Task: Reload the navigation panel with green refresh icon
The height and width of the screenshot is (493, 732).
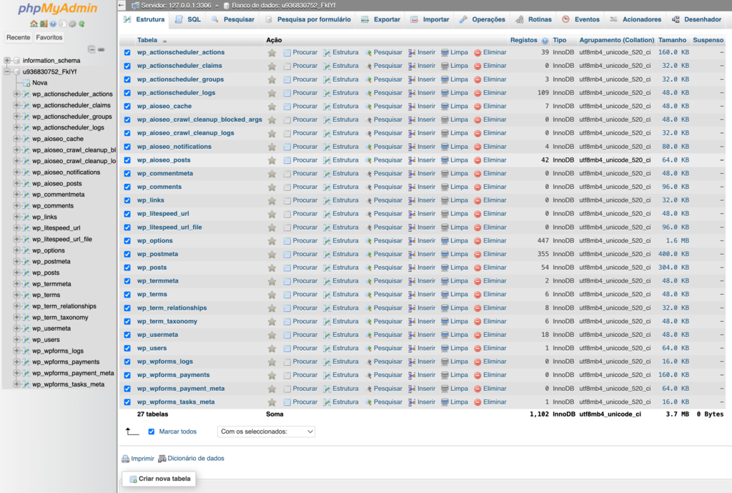Action: [81, 24]
